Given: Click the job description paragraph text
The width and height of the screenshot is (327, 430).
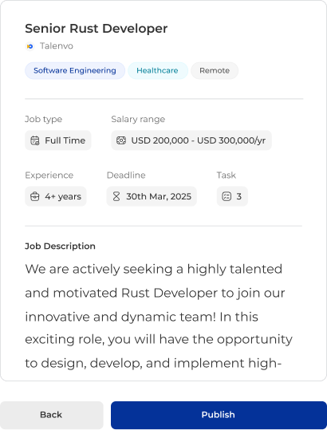Looking at the screenshot, I should (159, 316).
